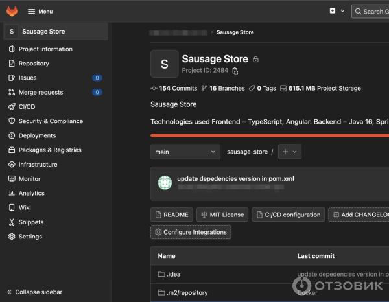Open Analytics section
Image resolution: width=389 pixels, height=302 pixels.
point(32,193)
